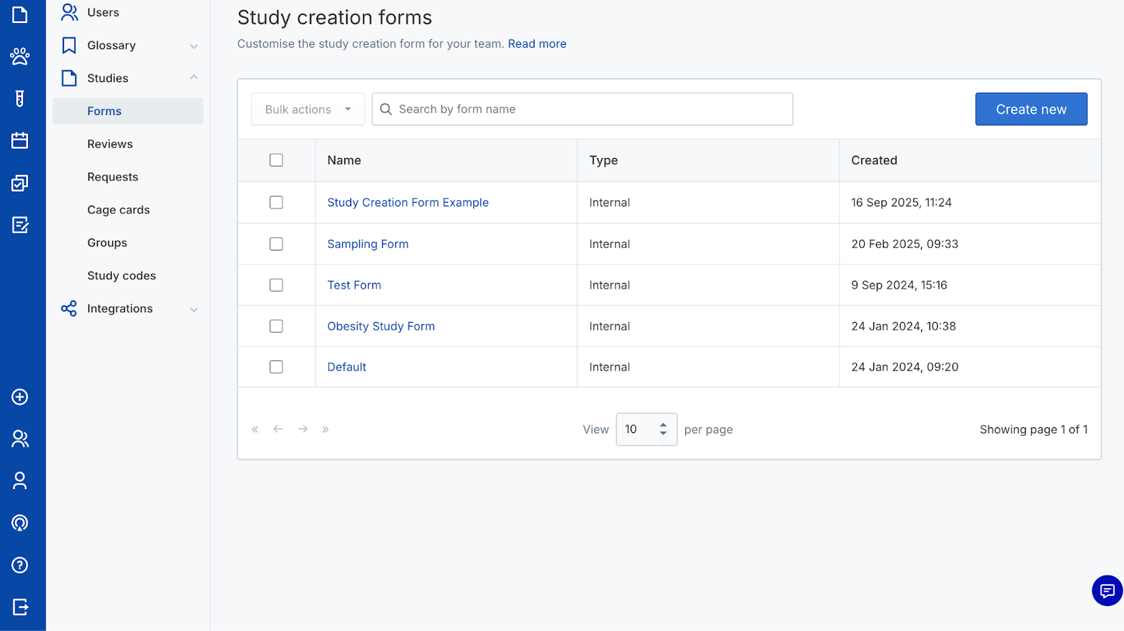Click the checklist tasks icon in rail
The image size is (1124, 631).
pyautogui.click(x=20, y=183)
